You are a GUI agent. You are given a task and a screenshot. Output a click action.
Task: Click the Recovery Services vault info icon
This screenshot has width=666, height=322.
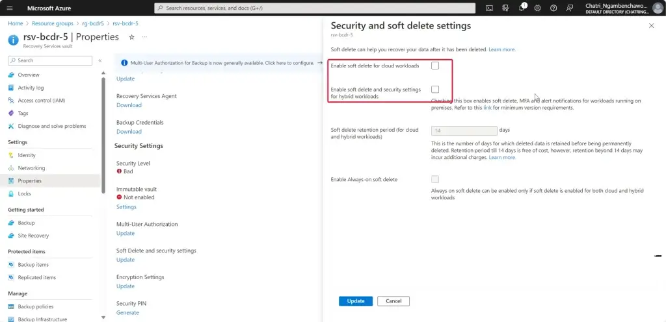pyautogui.click(x=14, y=40)
